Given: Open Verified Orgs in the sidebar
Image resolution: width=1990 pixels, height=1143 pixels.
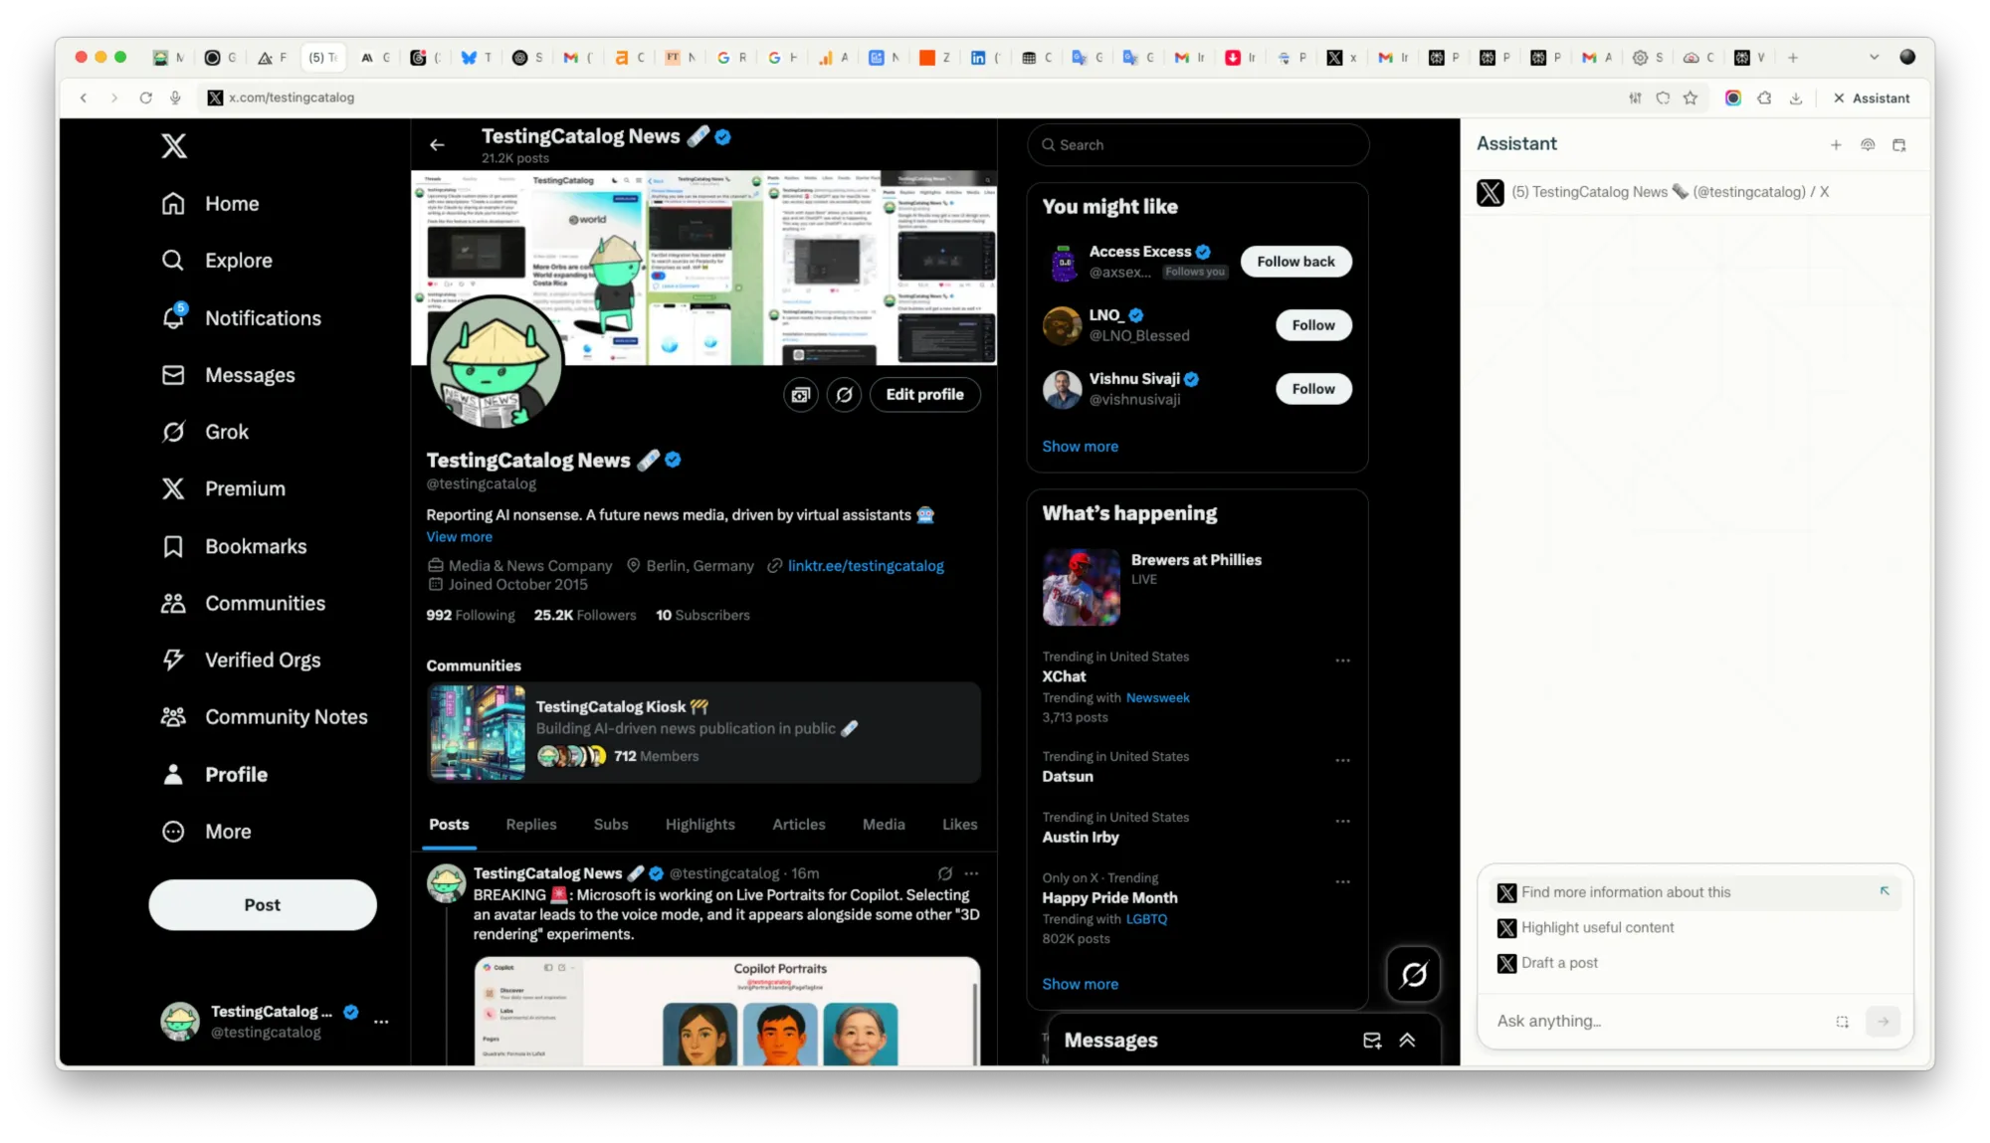Looking at the screenshot, I should (x=263, y=660).
